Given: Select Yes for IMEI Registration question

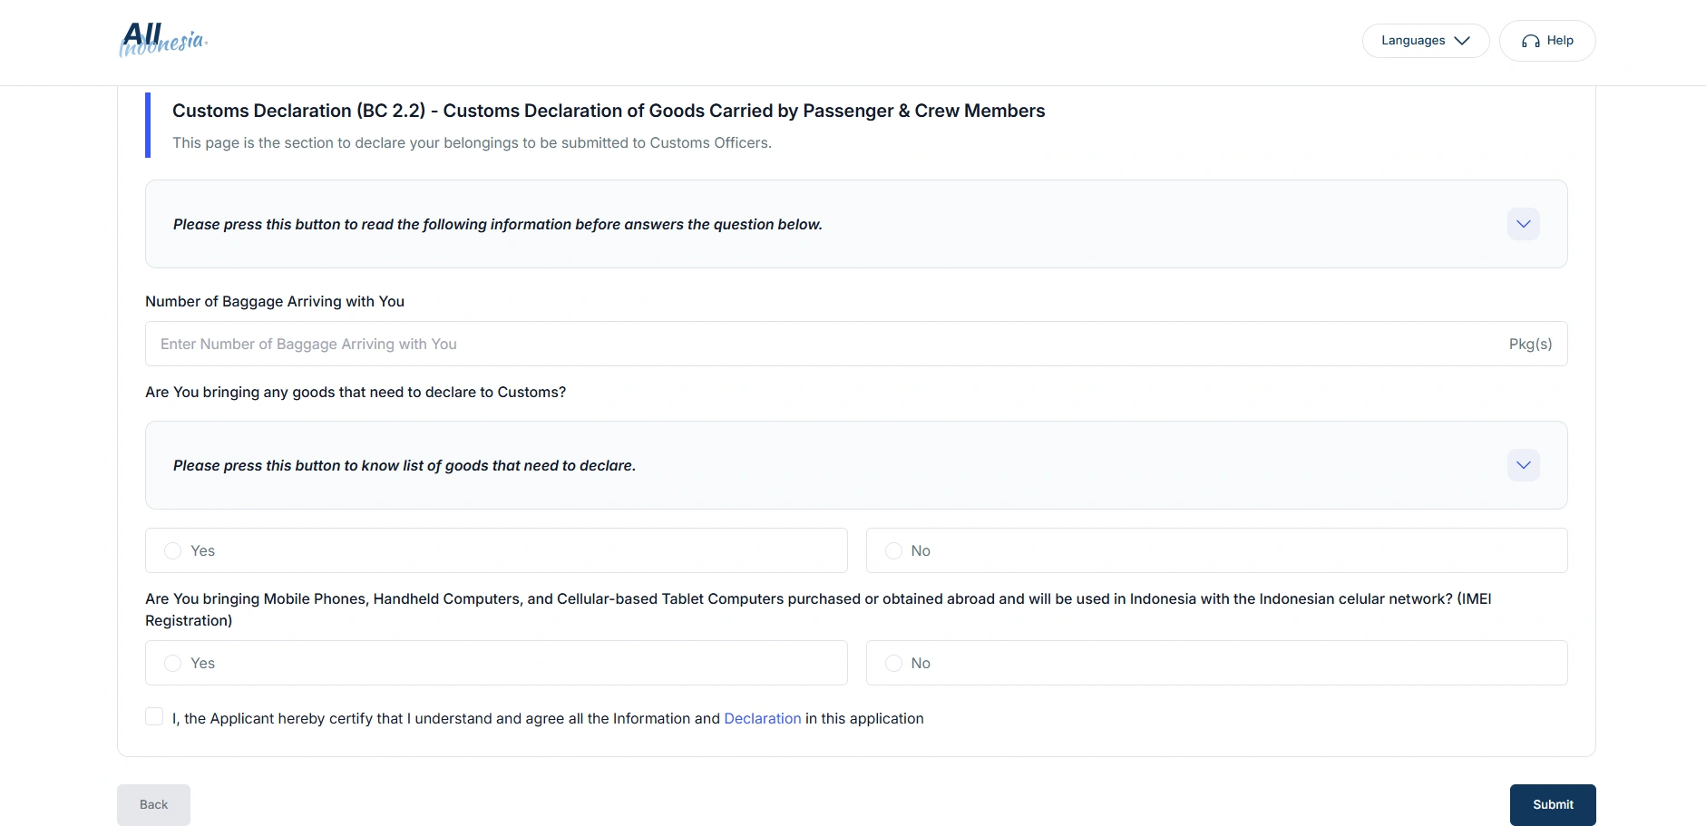Looking at the screenshot, I should click(x=173, y=663).
